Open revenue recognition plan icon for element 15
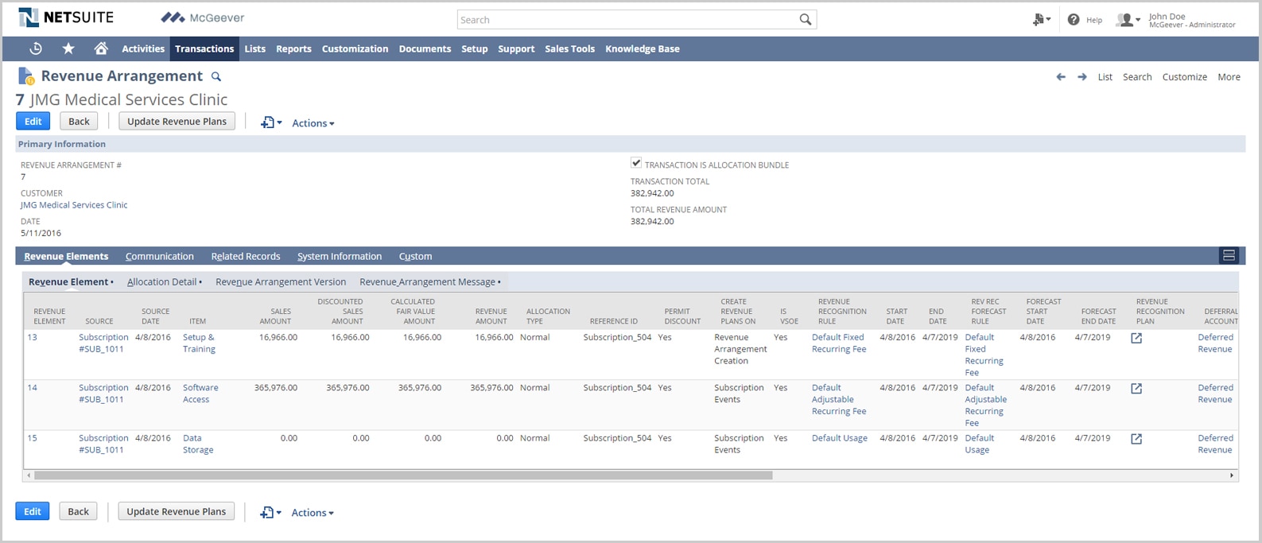 pos(1136,439)
